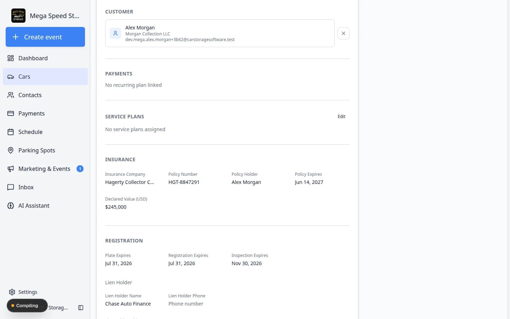Click the Settings gear icon
510x319 pixels.
(12, 292)
